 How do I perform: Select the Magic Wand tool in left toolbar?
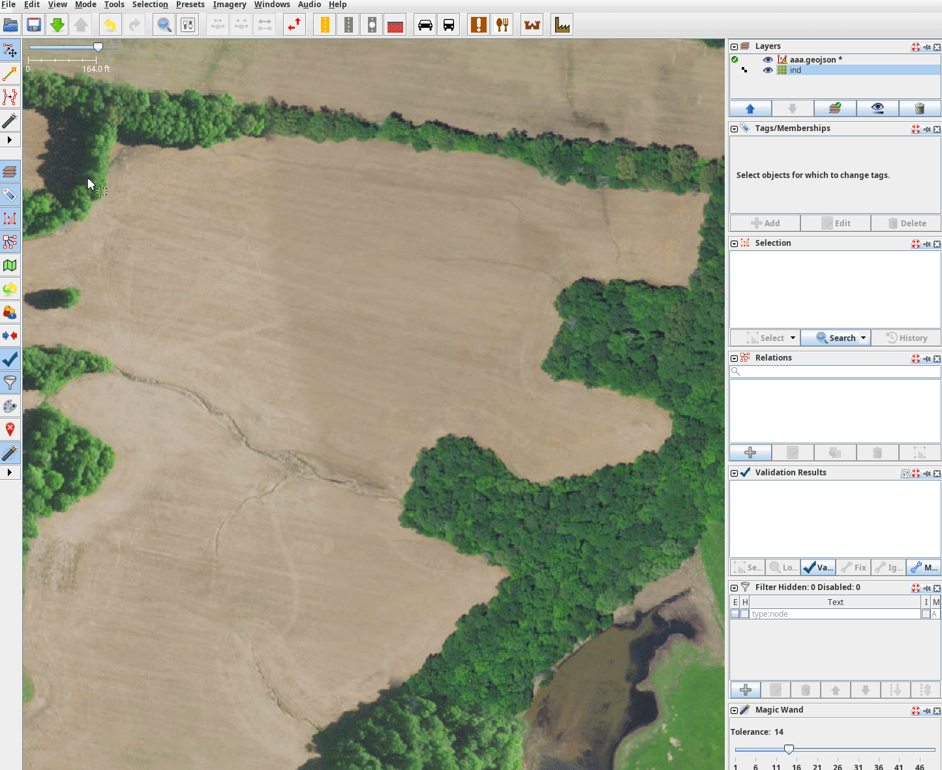(10, 121)
